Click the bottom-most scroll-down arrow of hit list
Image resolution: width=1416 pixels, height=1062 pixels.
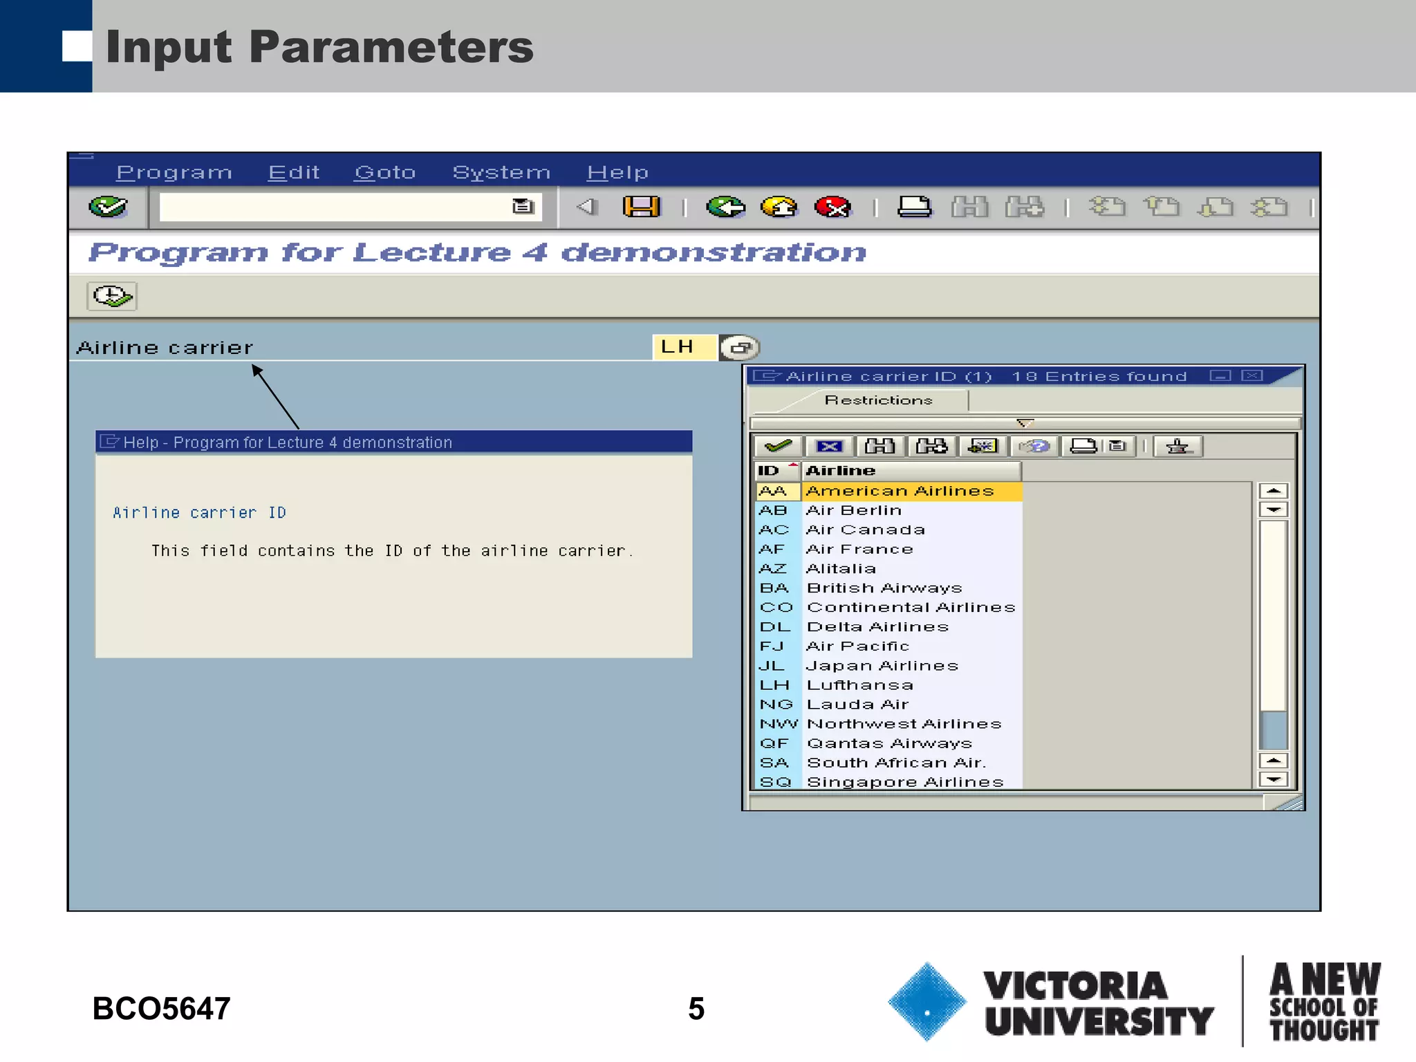[x=1273, y=779]
